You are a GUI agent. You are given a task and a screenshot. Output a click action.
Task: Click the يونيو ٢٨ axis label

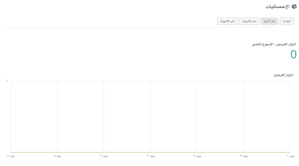pos(197,156)
